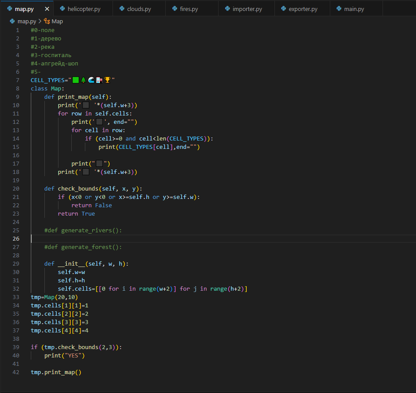The image size is (416, 393).
Task: Click 'for cell in row:' line
Action: (x=98, y=130)
